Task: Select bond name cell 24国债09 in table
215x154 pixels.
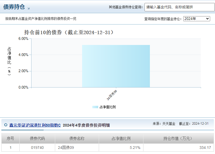Action: 77,148
